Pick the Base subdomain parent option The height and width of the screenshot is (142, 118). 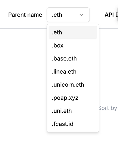tap(73, 58)
